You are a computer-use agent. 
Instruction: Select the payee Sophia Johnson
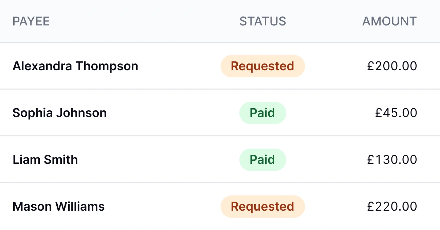[59, 113]
